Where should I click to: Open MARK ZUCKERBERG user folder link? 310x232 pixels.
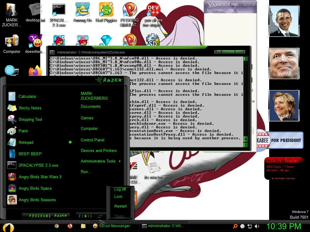click(x=94, y=96)
